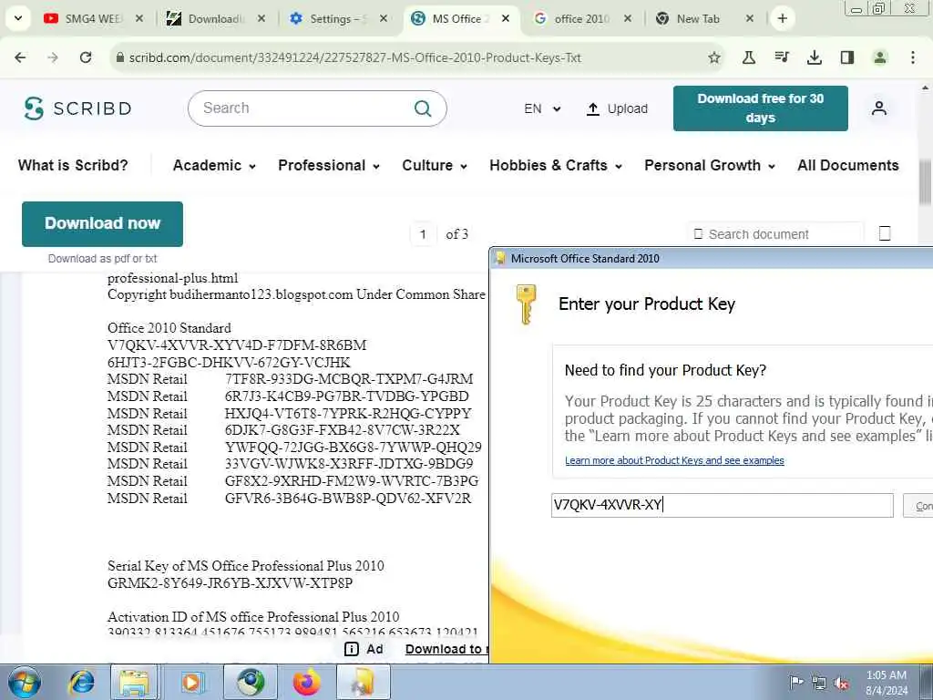Image resolution: width=933 pixels, height=700 pixels.
Task: Open Windows Media Player from taskbar
Action: (192, 682)
